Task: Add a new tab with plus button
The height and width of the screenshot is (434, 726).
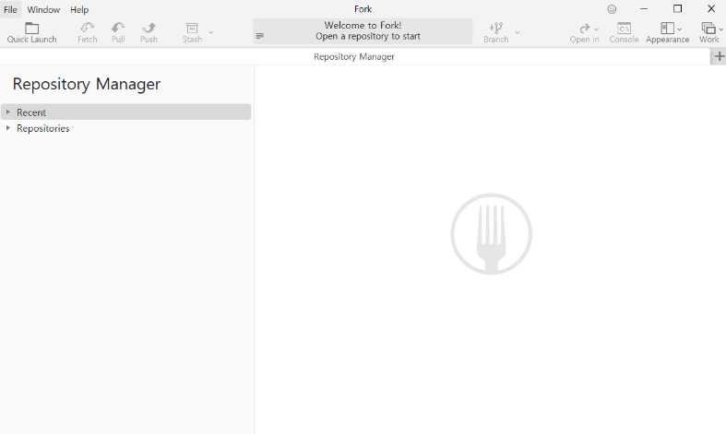Action: 719,56
